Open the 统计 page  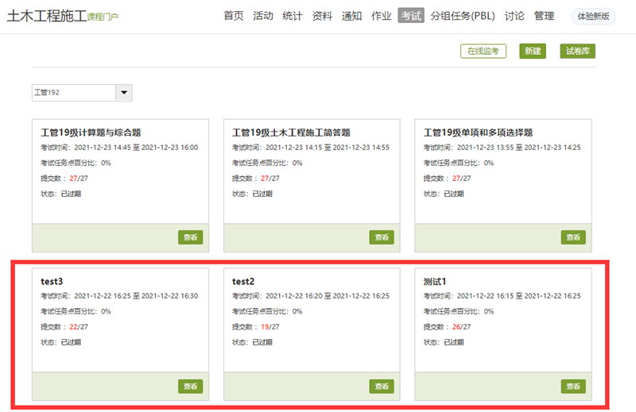[x=293, y=16]
